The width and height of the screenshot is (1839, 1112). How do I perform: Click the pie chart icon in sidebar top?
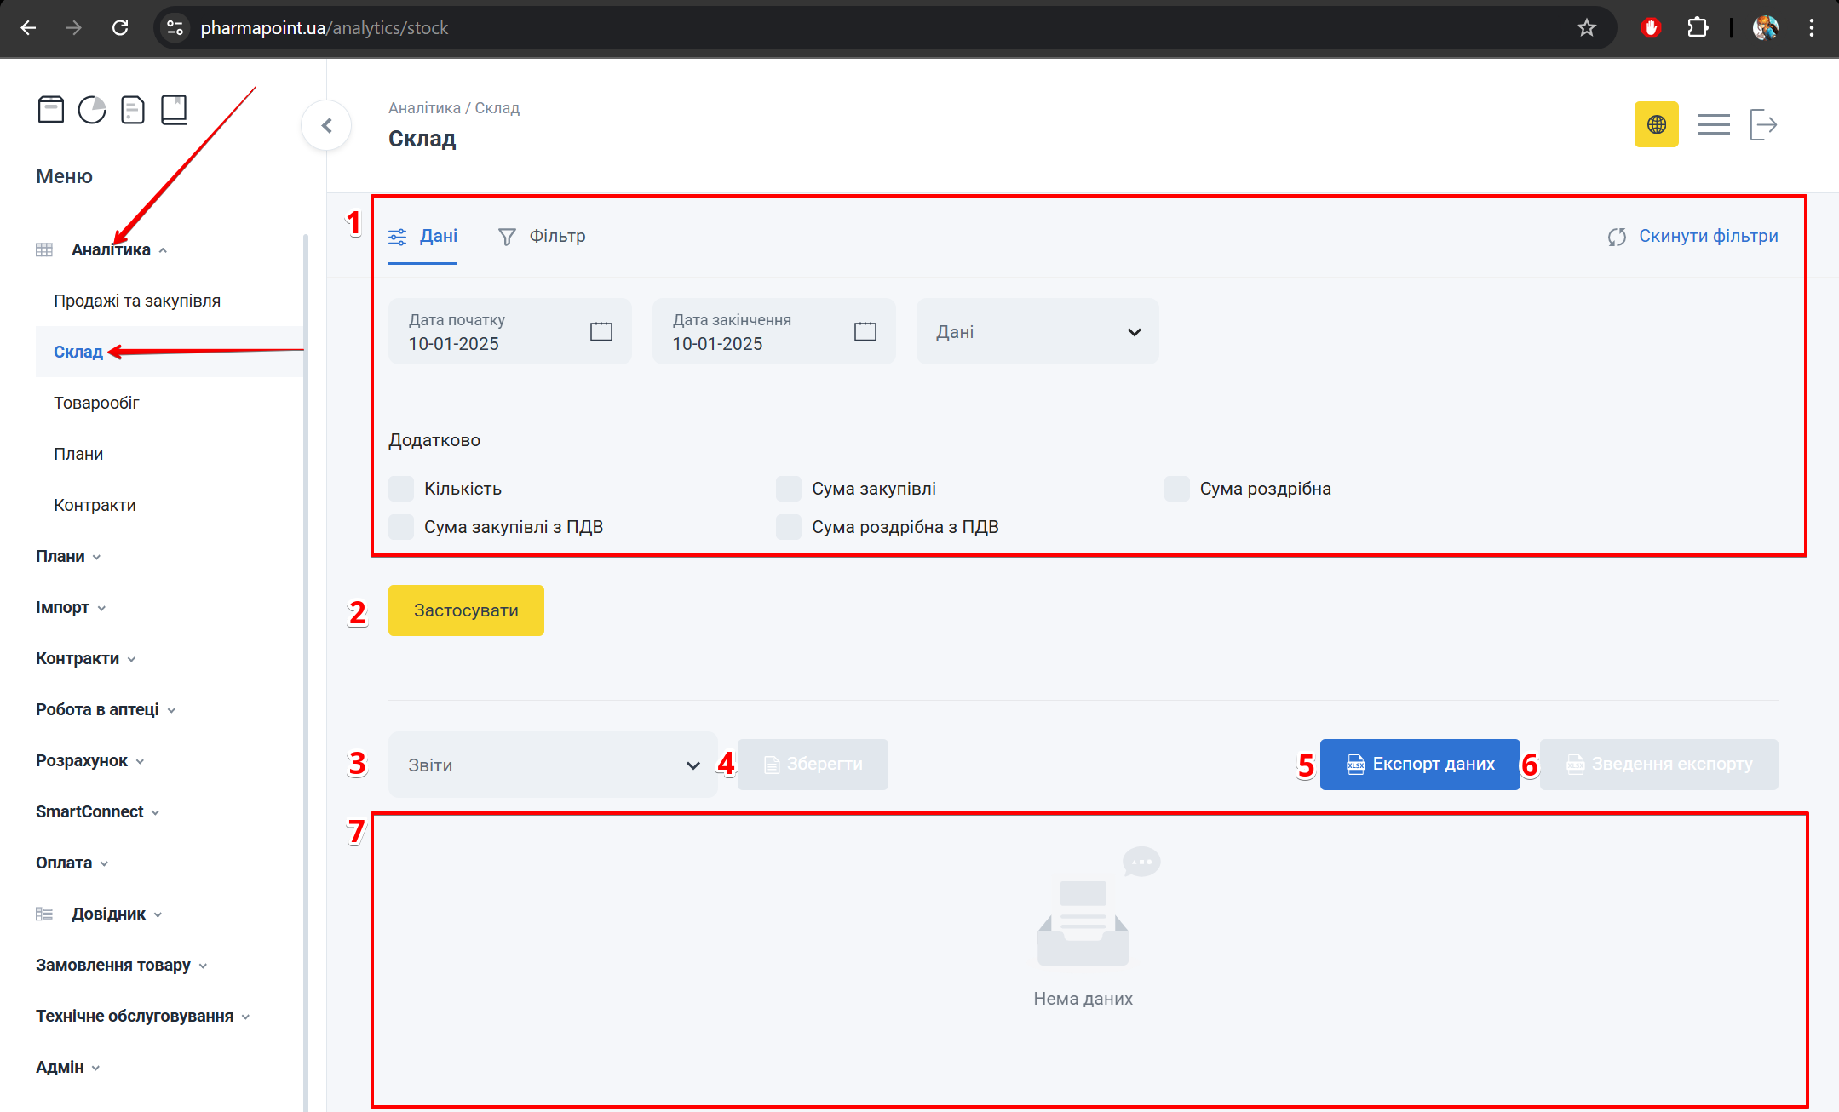[x=92, y=110]
